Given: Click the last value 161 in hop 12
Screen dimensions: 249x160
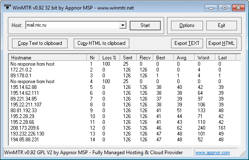Looking at the screenshot, I should point(222,128).
